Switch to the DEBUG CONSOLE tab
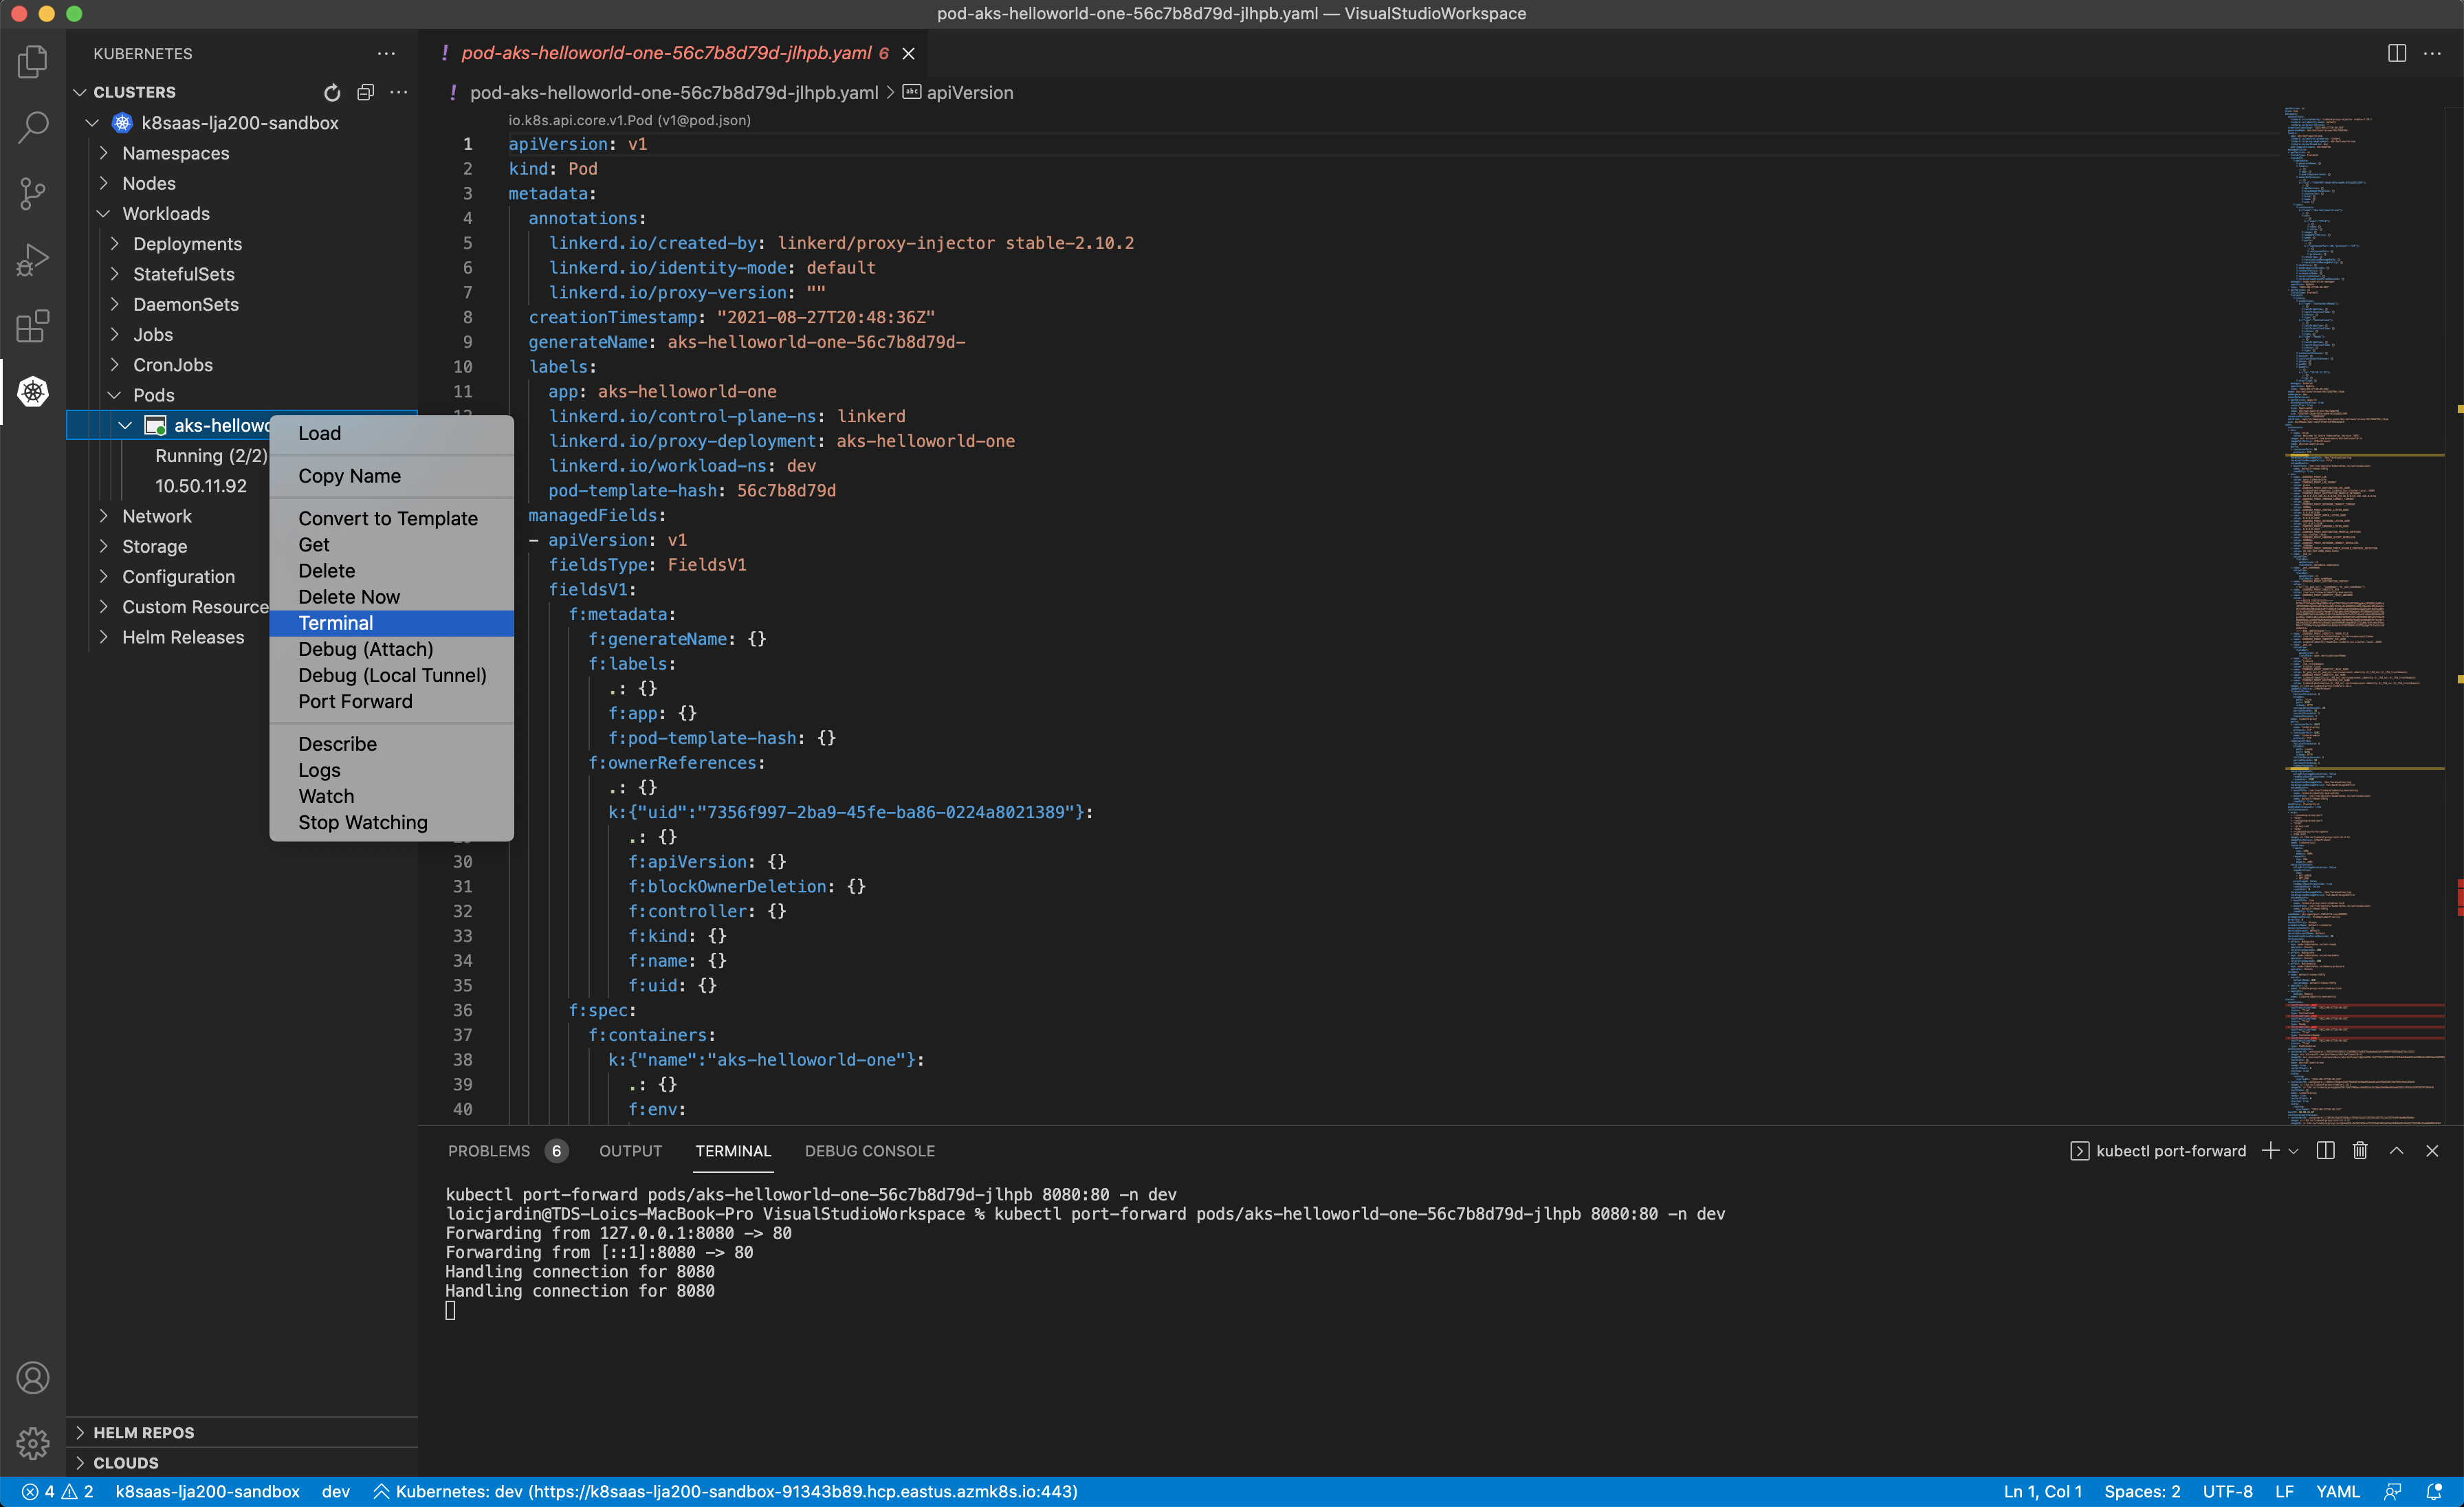Image resolution: width=2464 pixels, height=1507 pixels. (x=869, y=1151)
